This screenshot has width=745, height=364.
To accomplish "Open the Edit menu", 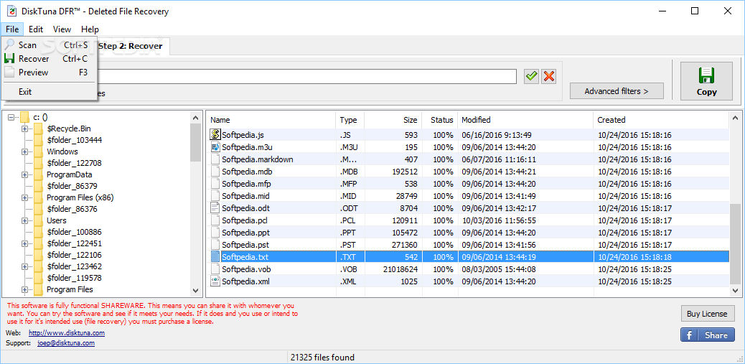I will (x=36, y=29).
